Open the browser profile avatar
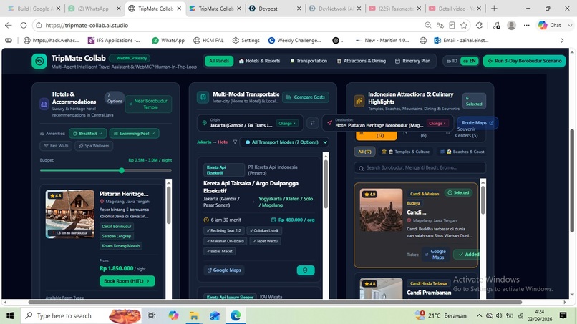This screenshot has width=577, height=324. tap(511, 25)
